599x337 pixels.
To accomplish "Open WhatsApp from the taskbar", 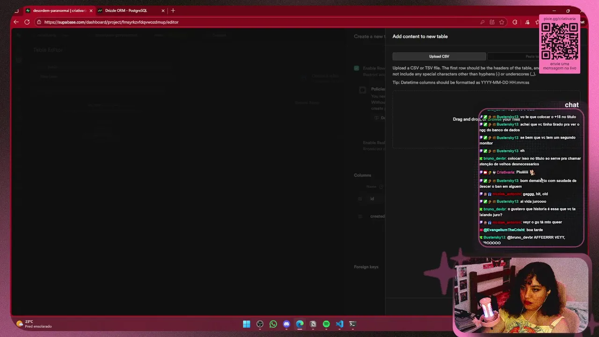I will [x=273, y=324].
